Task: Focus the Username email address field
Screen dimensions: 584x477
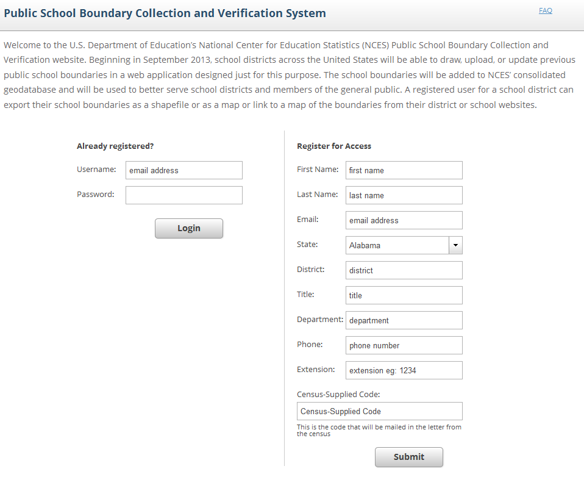Action: 183,170
